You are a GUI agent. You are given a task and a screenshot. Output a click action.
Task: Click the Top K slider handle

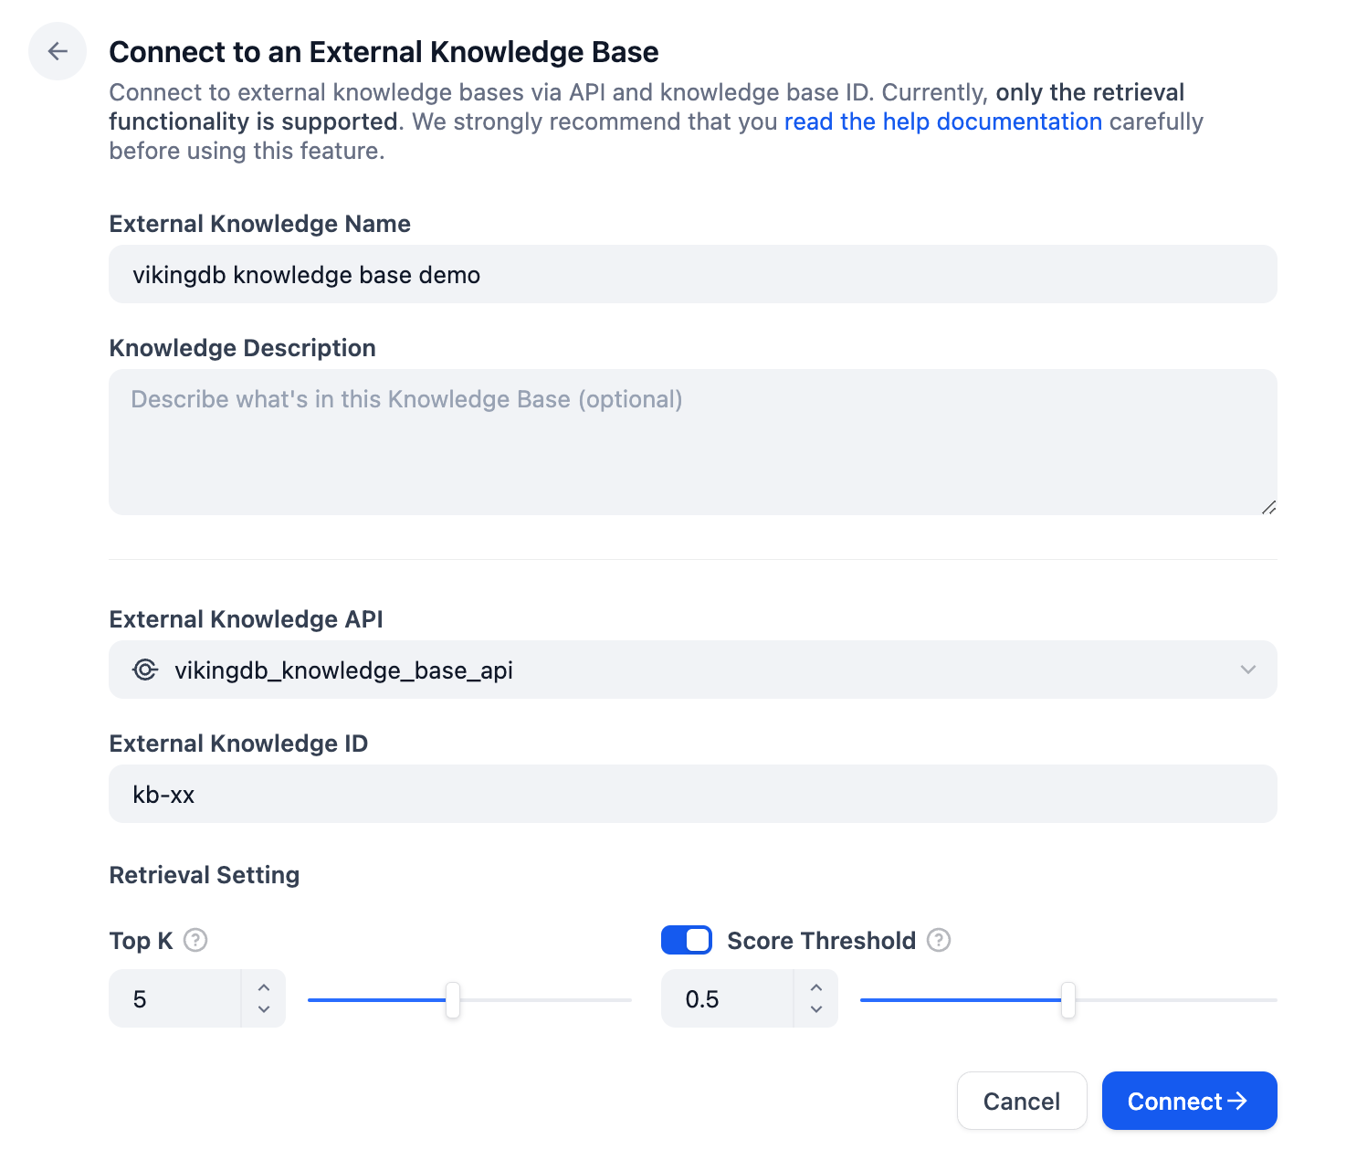tap(453, 1000)
